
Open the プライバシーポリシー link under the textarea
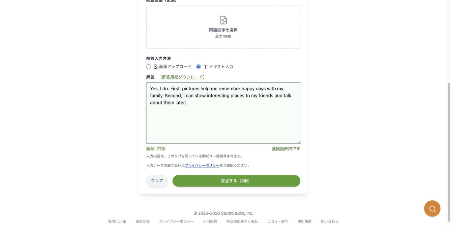click(202, 165)
